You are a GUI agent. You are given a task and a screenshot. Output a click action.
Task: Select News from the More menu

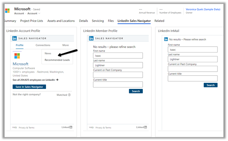(x=48, y=54)
